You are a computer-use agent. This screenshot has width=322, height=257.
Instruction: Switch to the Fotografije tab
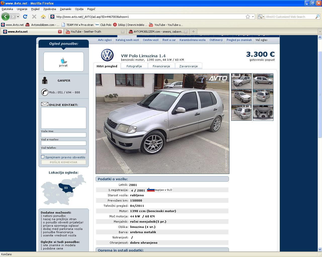134,66
